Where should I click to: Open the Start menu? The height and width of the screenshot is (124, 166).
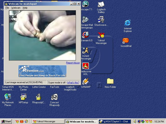pyautogui.click(x=6, y=121)
